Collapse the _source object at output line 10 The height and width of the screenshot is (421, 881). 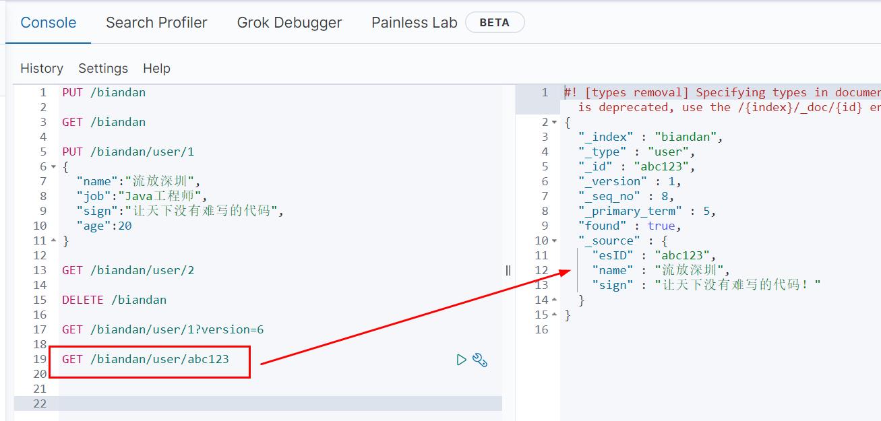point(554,240)
